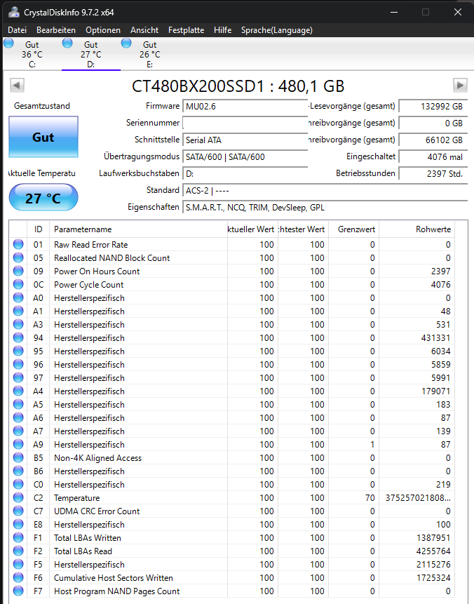The height and width of the screenshot is (604, 474).
Task: Click status orb of row A6
Action: pos(18,417)
